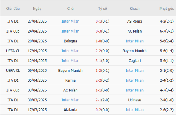176x117 pixels.
Task: Click Inter Milan link in 27/04/2025 row
Action: coord(70,21)
